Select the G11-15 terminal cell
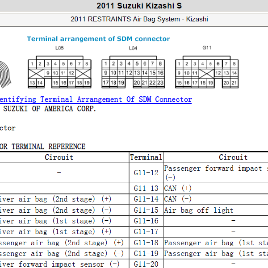The height and width of the screenshot is (268, 268). coord(146,210)
